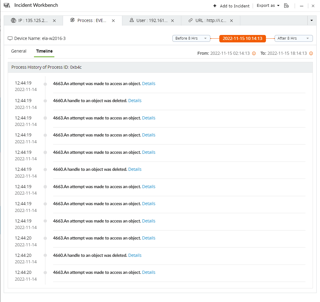Close the User : 192.161 tab

click(172, 20)
